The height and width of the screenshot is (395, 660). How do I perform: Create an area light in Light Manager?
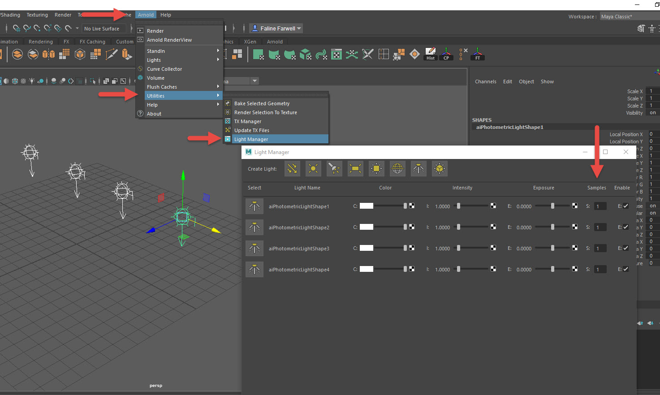(355, 169)
